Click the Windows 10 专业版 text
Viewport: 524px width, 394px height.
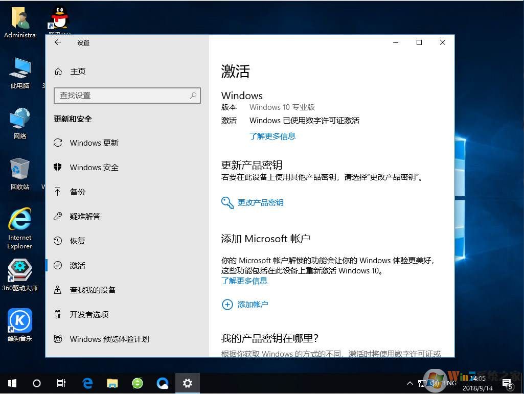[x=282, y=107]
